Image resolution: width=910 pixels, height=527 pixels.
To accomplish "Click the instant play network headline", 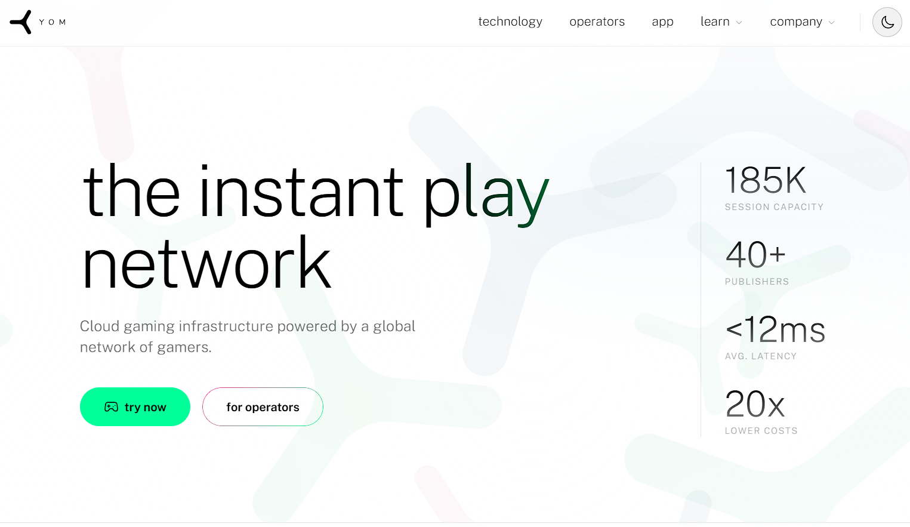I will tap(315, 227).
